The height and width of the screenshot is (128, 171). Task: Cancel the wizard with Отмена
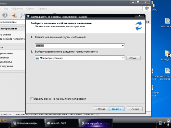(x=135, y=109)
